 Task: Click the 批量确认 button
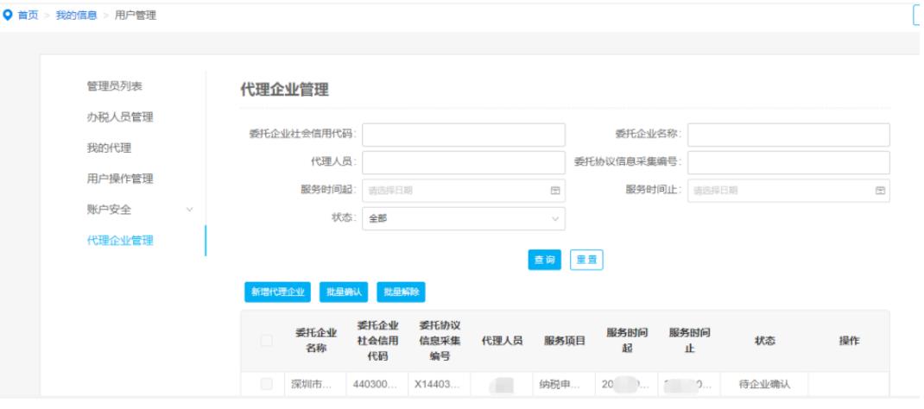(345, 293)
